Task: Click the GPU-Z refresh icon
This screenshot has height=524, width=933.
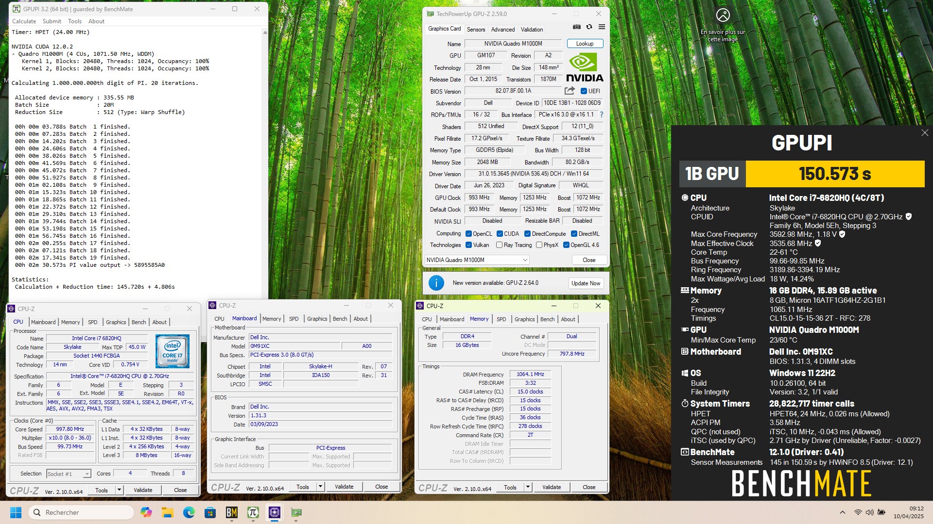Action: point(589,27)
